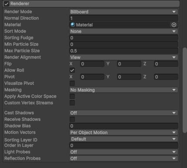This screenshot has width=187, height=168.
Task: Uncheck the Allow Roll checkbox
Action: point(72,70)
